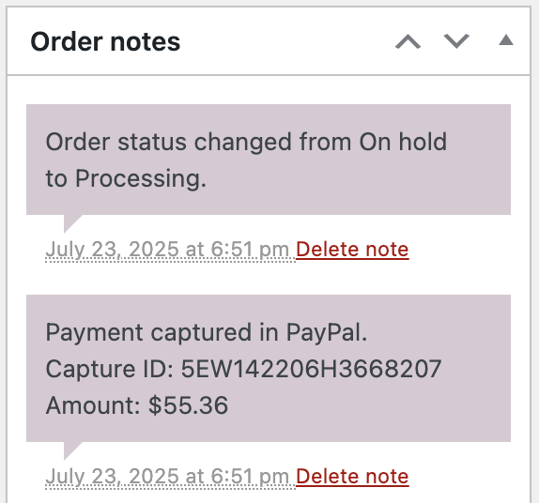Click the 'to Processing.' text line
The height and width of the screenshot is (503, 539).
(x=126, y=179)
